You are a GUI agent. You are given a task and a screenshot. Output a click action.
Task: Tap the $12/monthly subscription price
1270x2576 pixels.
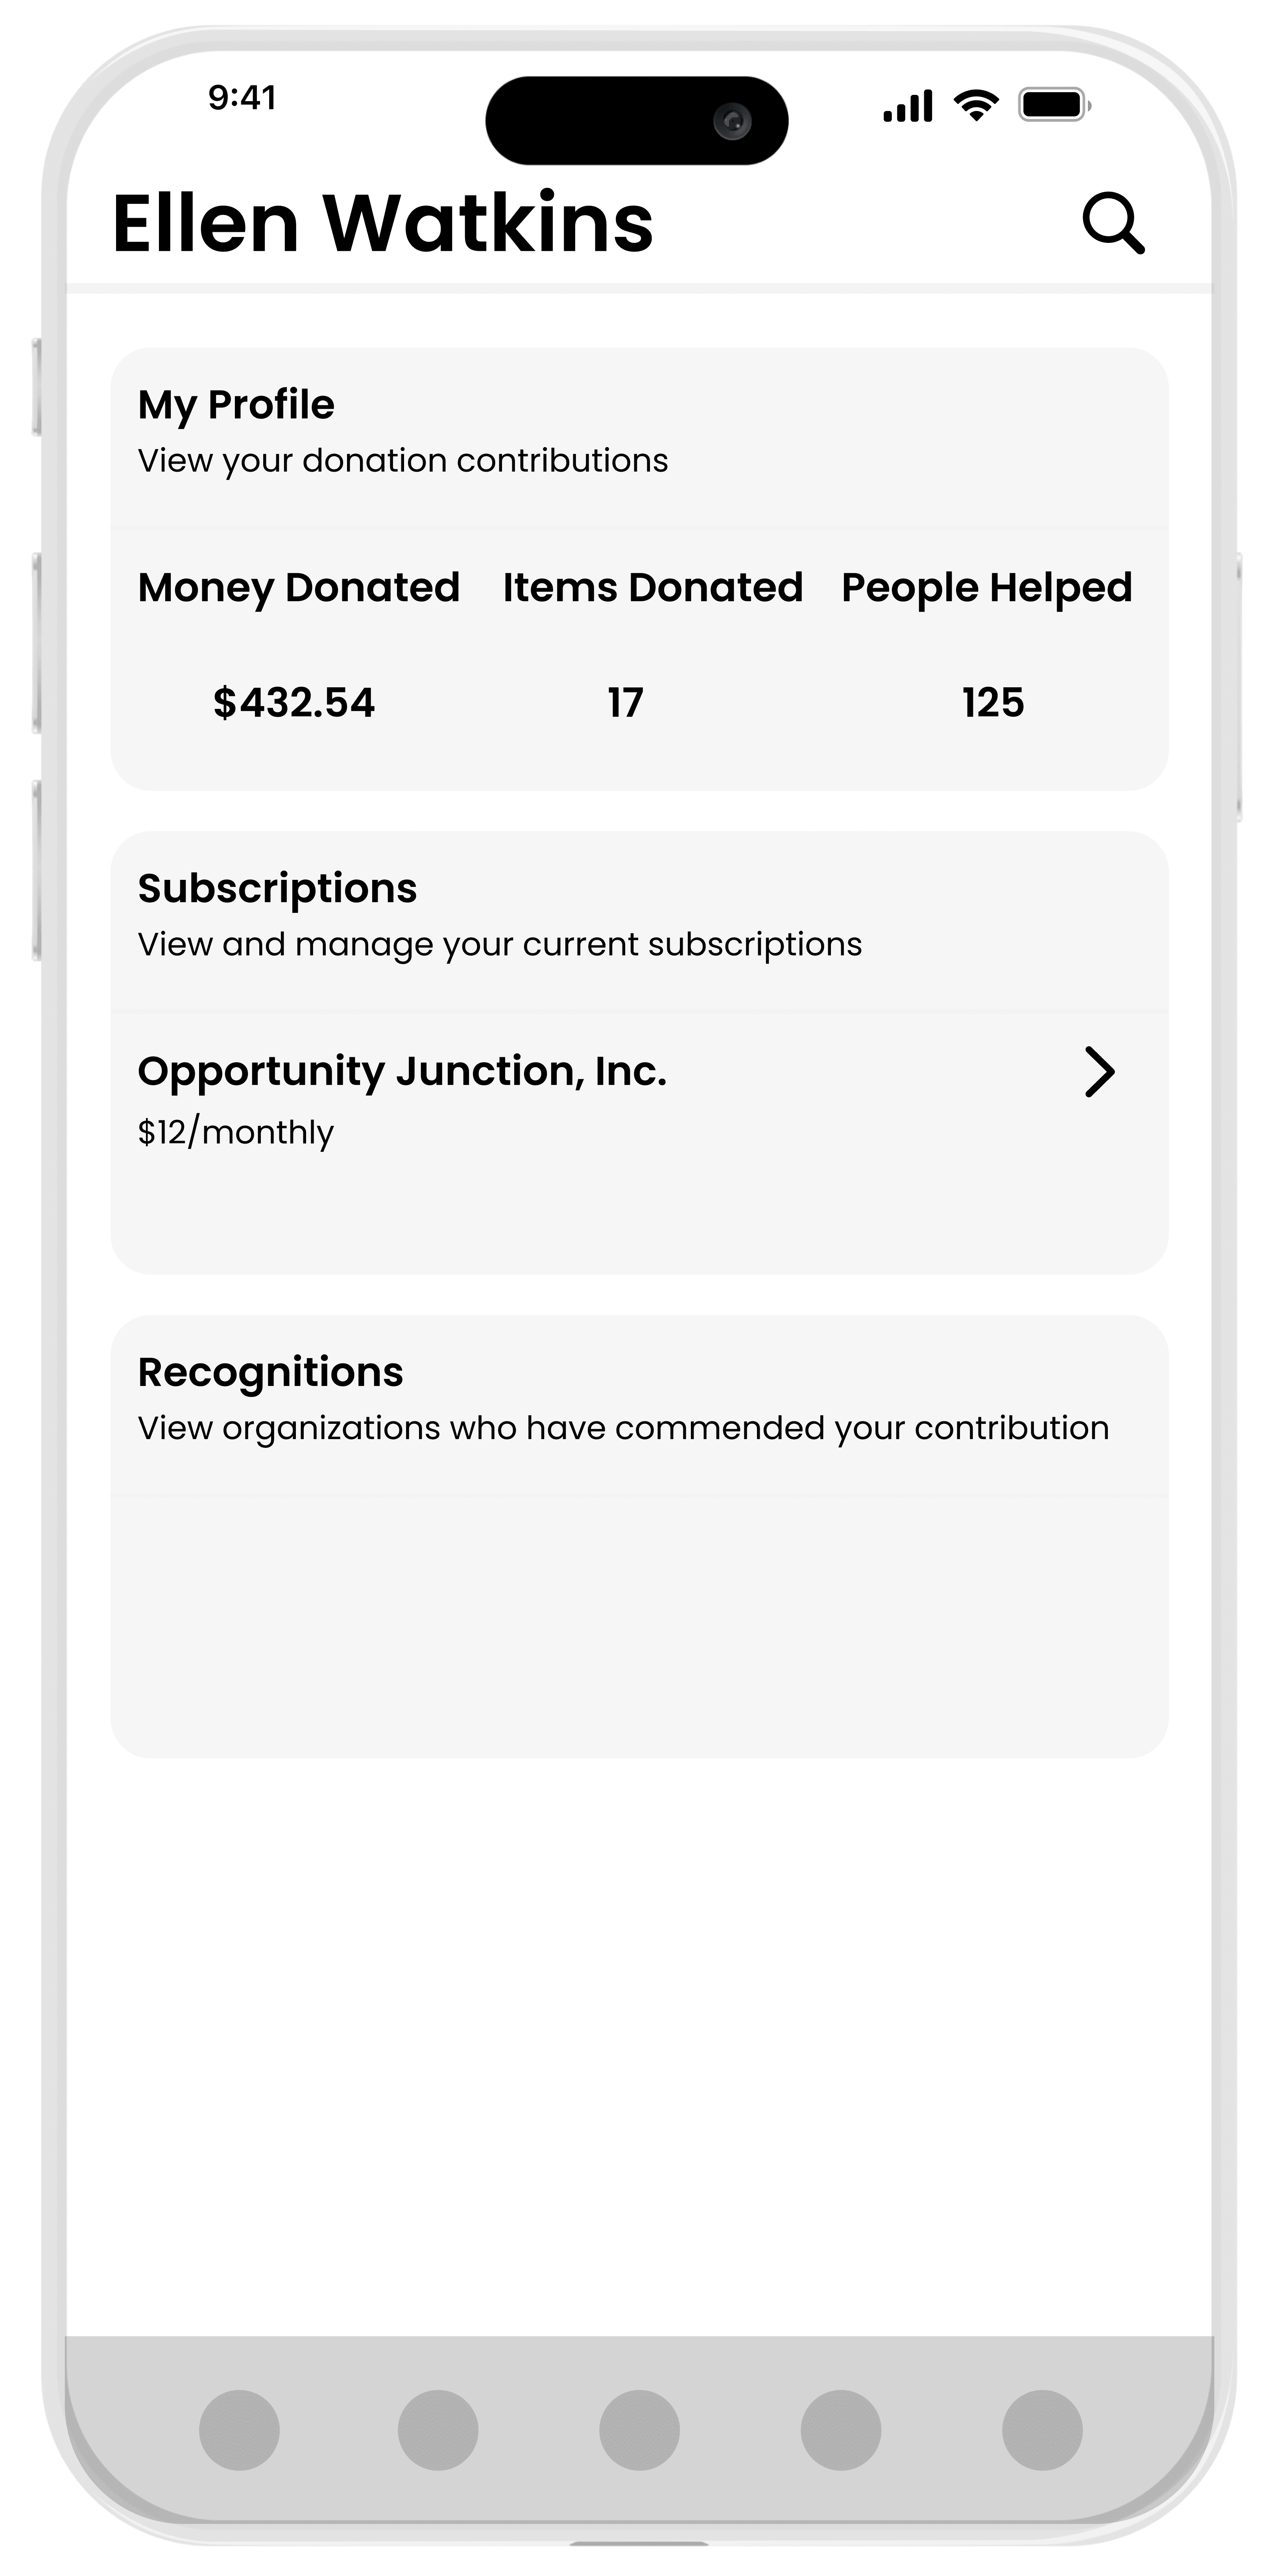click(x=236, y=1132)
